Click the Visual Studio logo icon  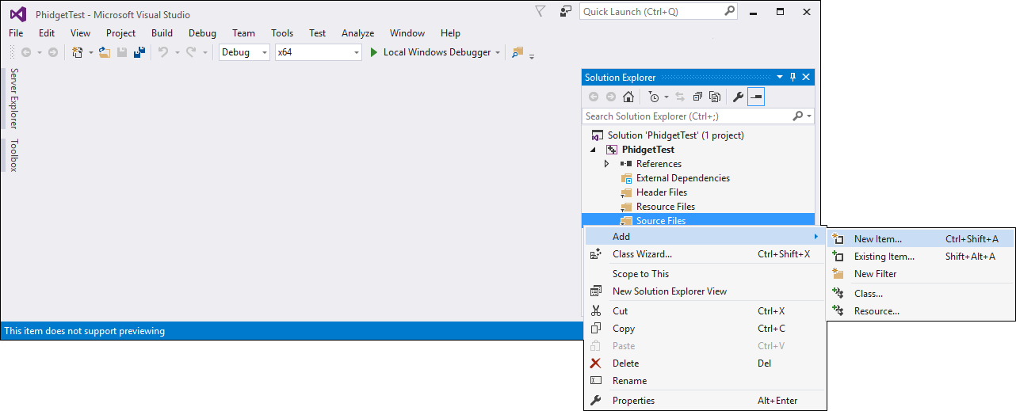tap(17, 14)
